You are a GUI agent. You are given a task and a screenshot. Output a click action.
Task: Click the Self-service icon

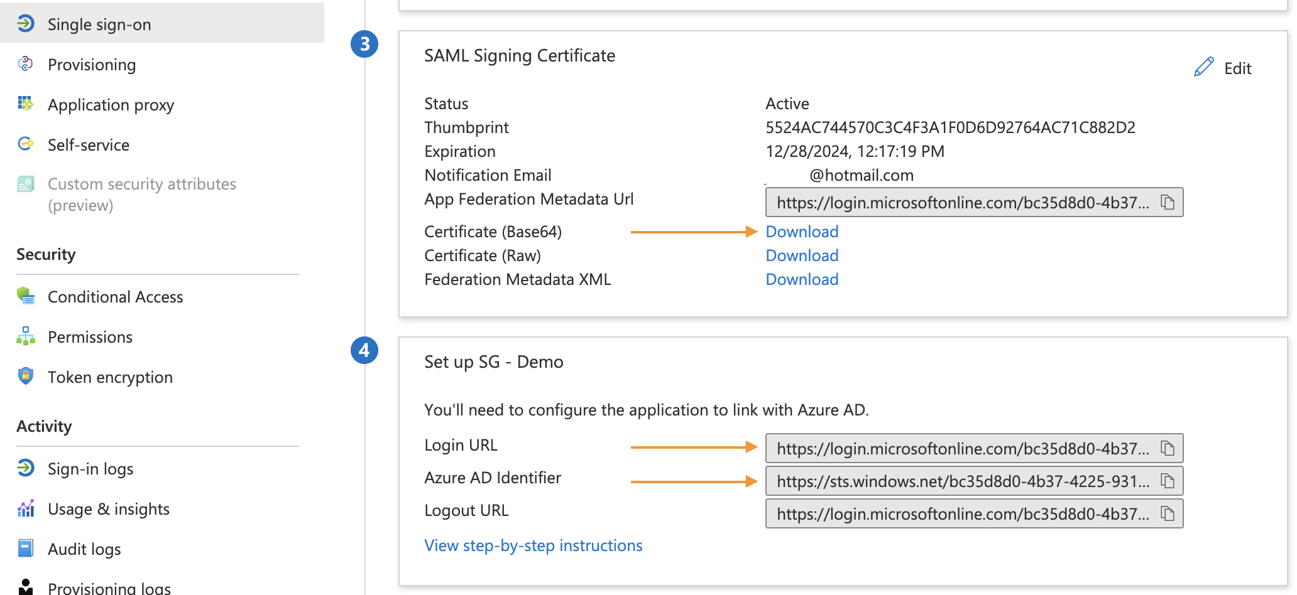[x=26, y=144]
